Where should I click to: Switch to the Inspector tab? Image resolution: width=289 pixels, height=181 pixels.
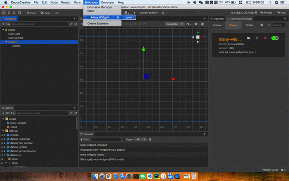pyautogui.click(x=217, y=19)
